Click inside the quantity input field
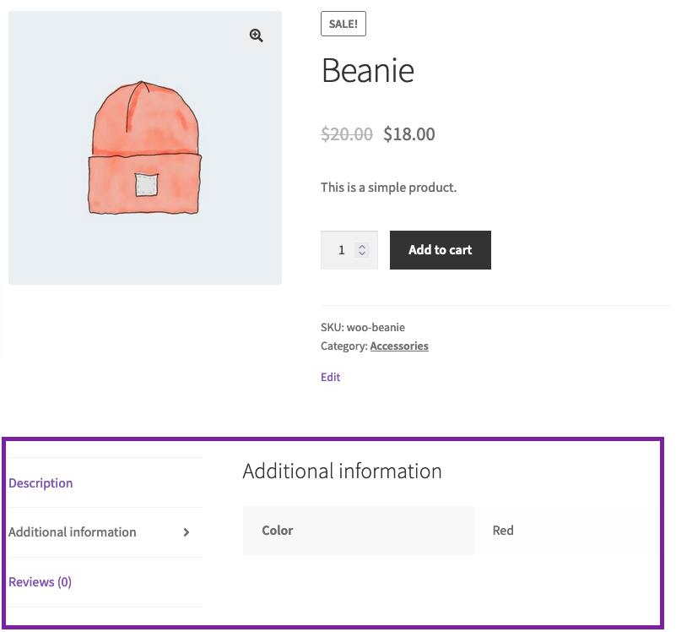 (x=341, y=249)
